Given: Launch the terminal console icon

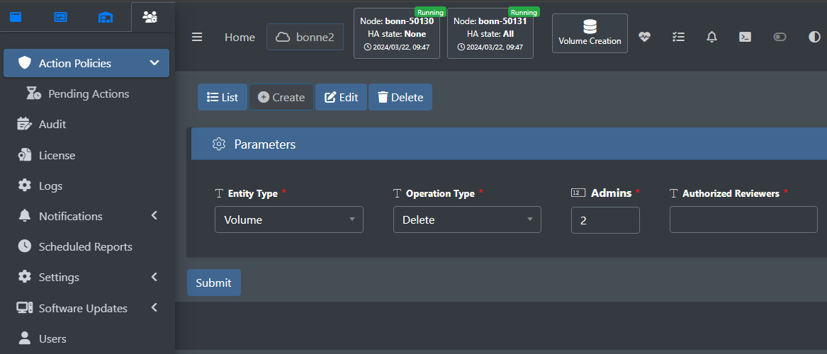Looking at the screenshot, I should click(x=746, y=37).
